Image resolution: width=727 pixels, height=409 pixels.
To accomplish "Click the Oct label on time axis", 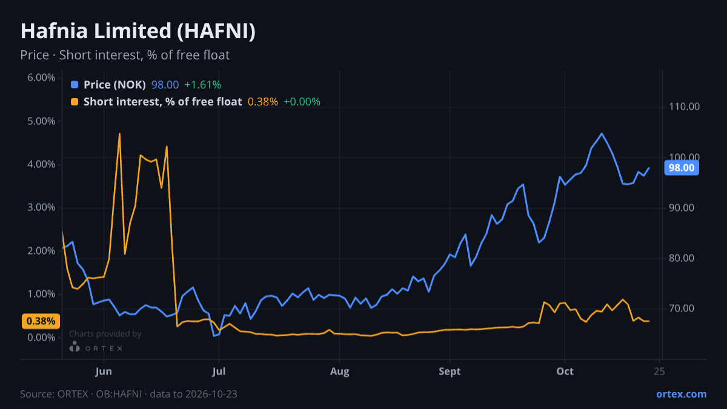I will pyautogui.click(x=565, y=371).
